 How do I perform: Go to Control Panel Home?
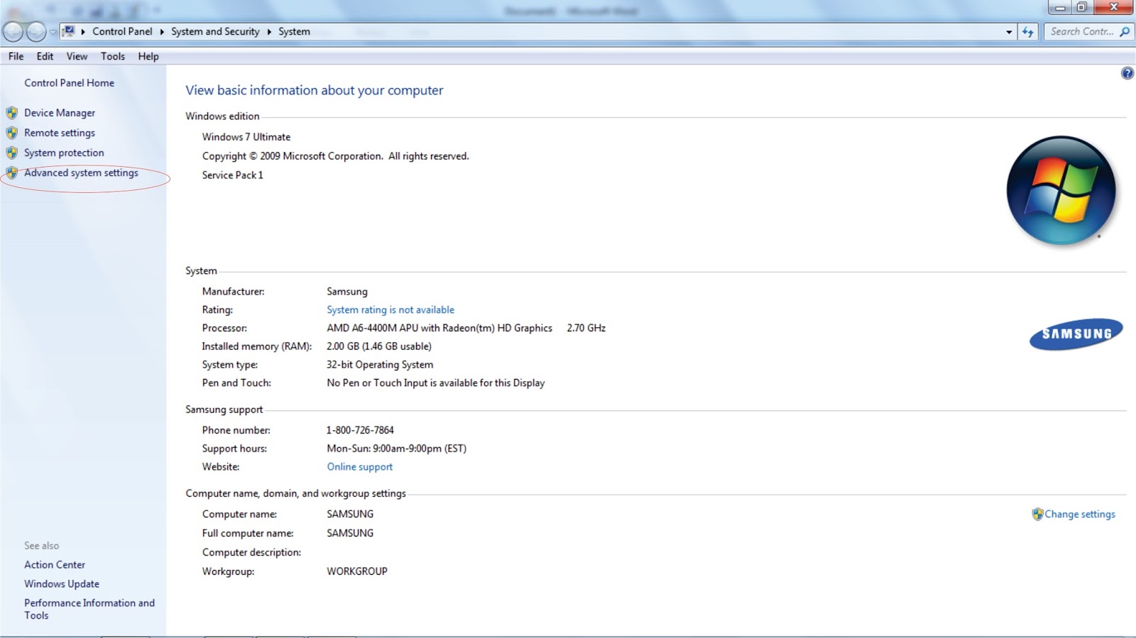(x=69, y=82)
